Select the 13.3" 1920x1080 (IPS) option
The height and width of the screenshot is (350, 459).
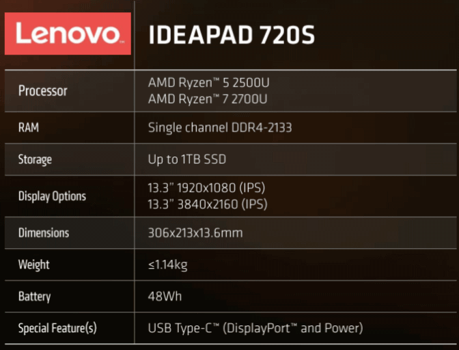(x=206, y=188)
